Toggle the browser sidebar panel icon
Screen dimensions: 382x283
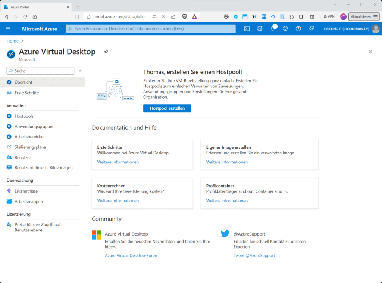[301, 16]
